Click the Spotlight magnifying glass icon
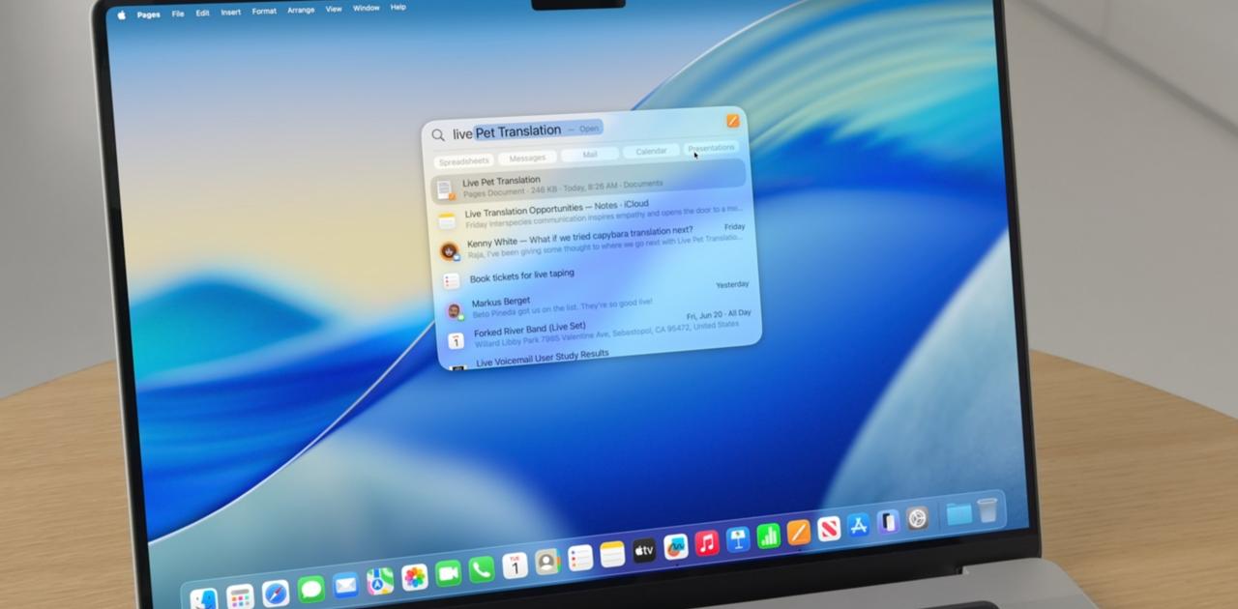This screenshot has width=1238, height=609. [438, 135]
